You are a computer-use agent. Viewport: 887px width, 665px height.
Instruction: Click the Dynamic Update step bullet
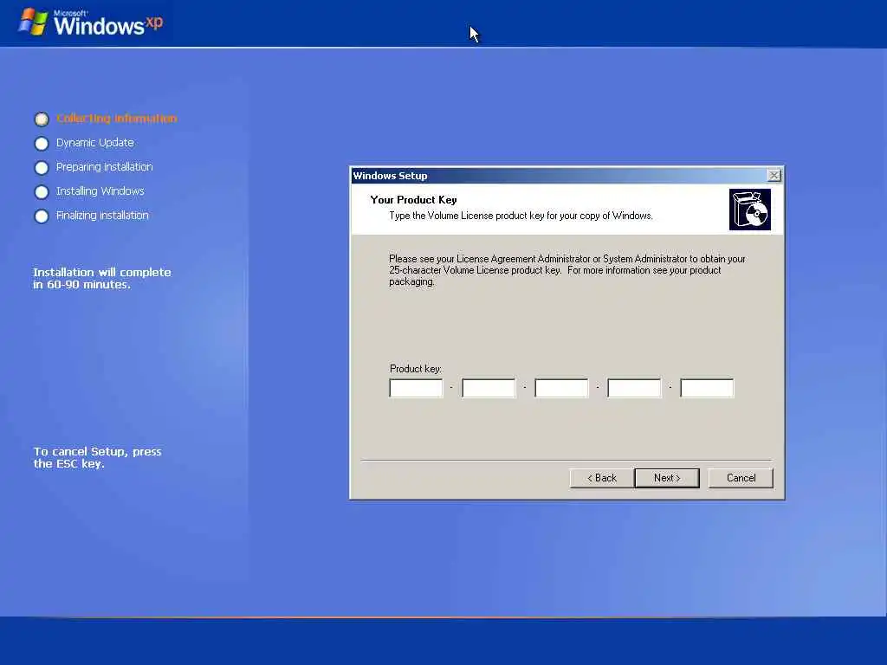(x=42, y=144)
